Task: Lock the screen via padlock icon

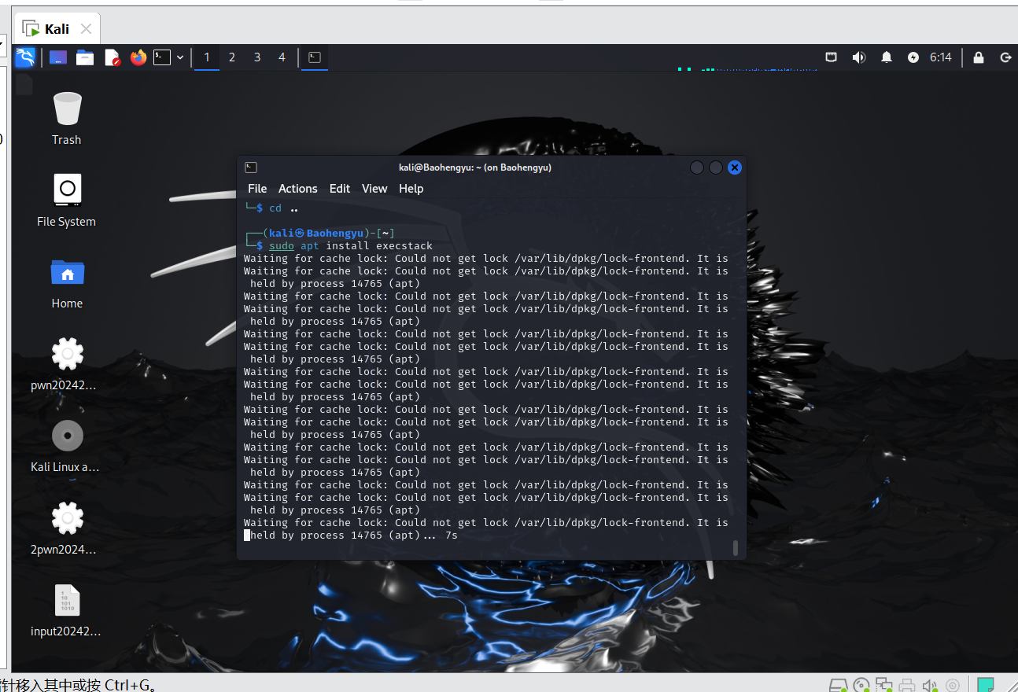Action: [x=979, y=57]
